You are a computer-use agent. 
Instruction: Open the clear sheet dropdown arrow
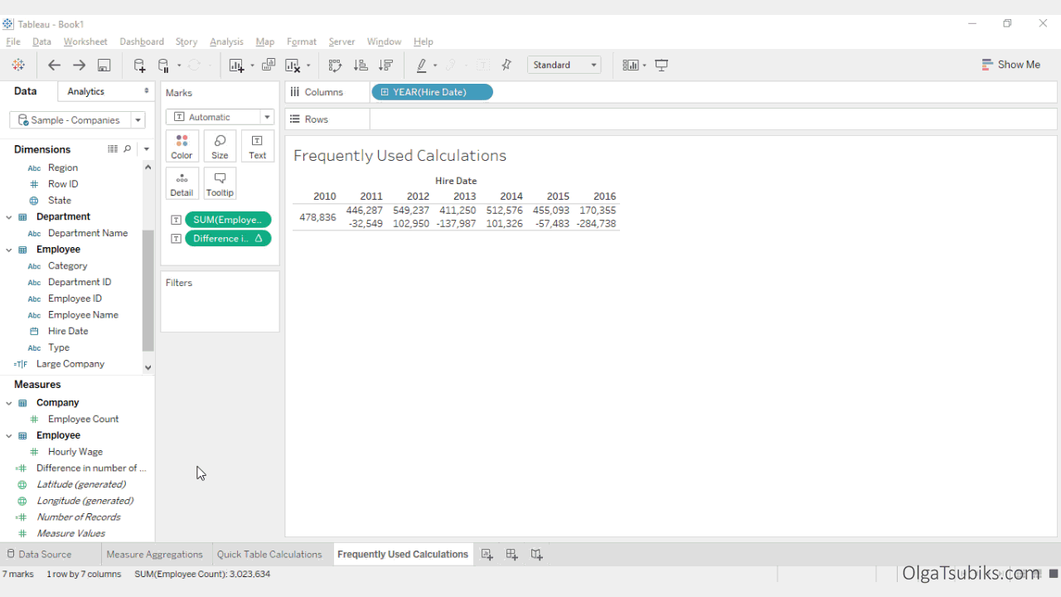click(308, 66)
